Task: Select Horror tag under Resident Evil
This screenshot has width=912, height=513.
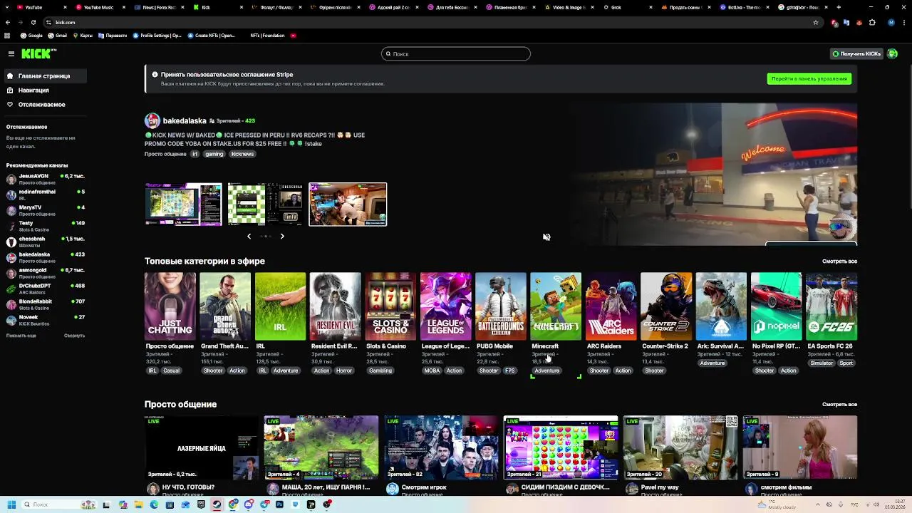Action: point(343,370)
